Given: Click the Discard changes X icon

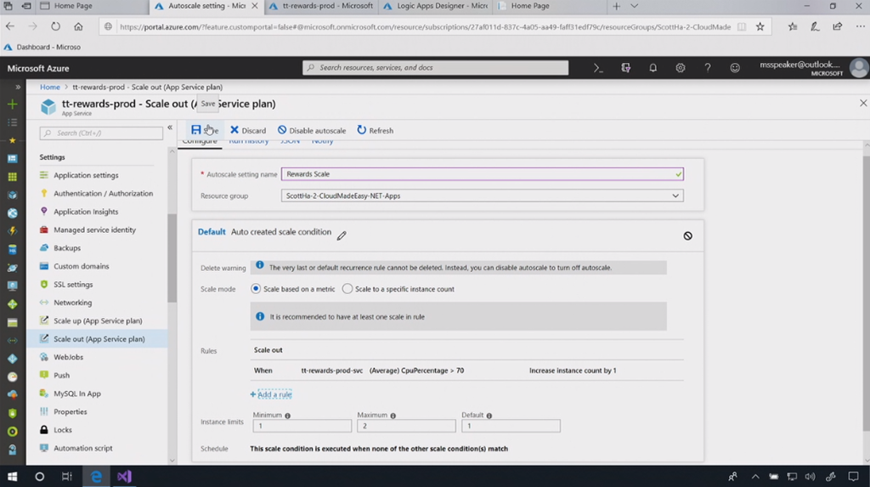Looking at the screenshot, I should 234,130.
